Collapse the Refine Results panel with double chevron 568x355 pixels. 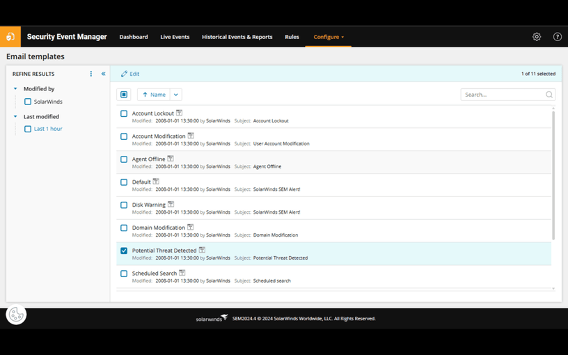(103, 74)
